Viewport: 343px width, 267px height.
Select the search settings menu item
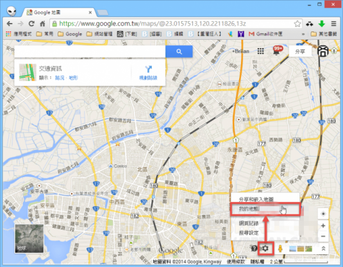(249, 232)
